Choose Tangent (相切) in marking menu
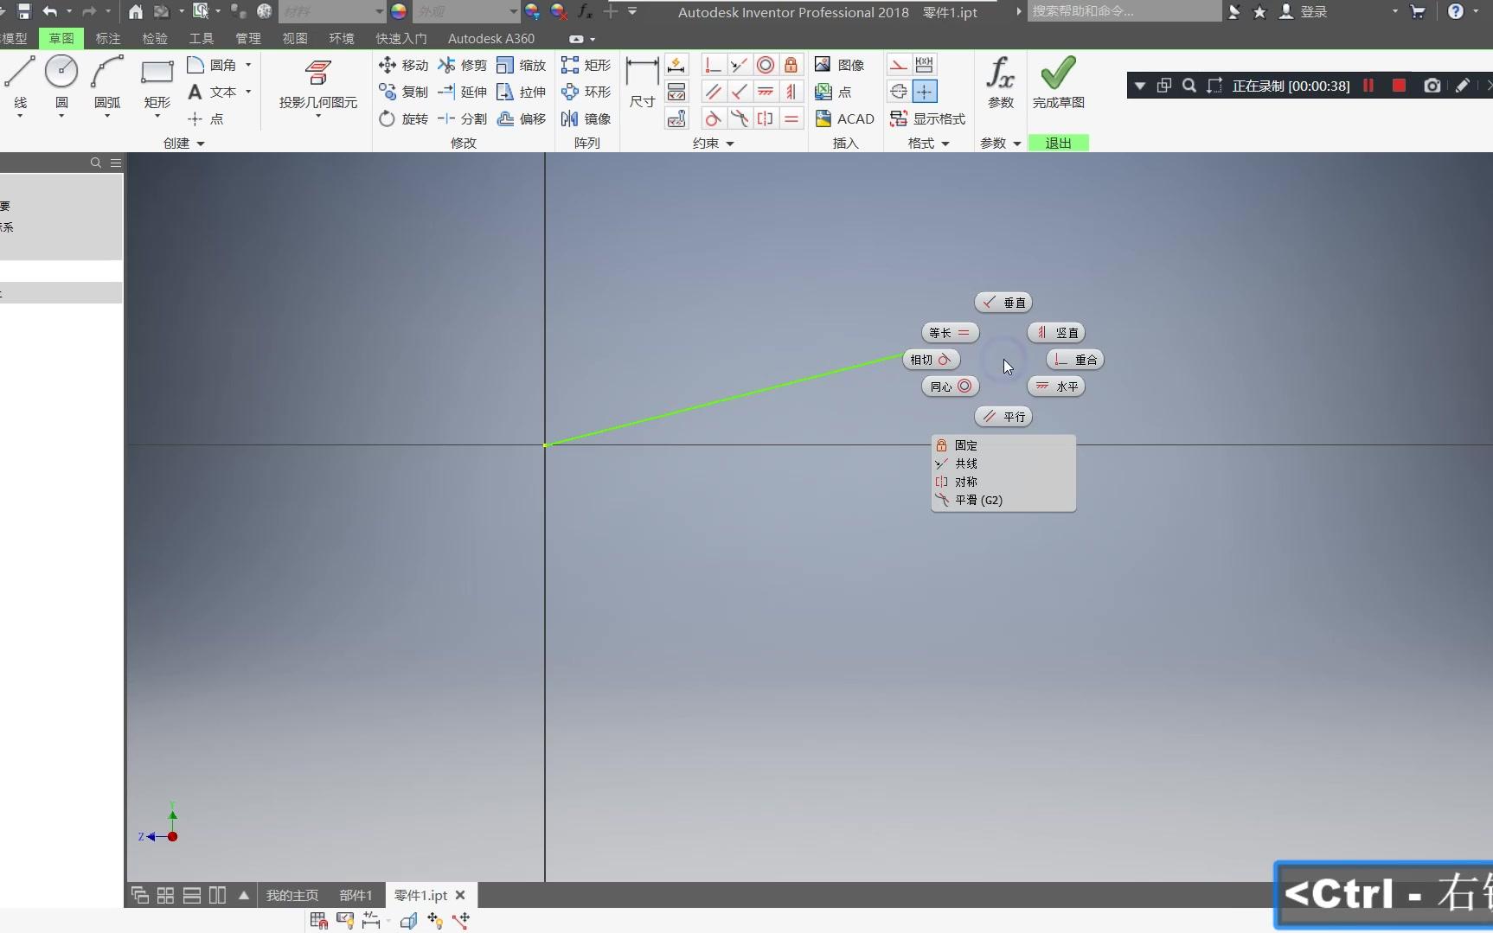1493x933 pixels. 932,360
